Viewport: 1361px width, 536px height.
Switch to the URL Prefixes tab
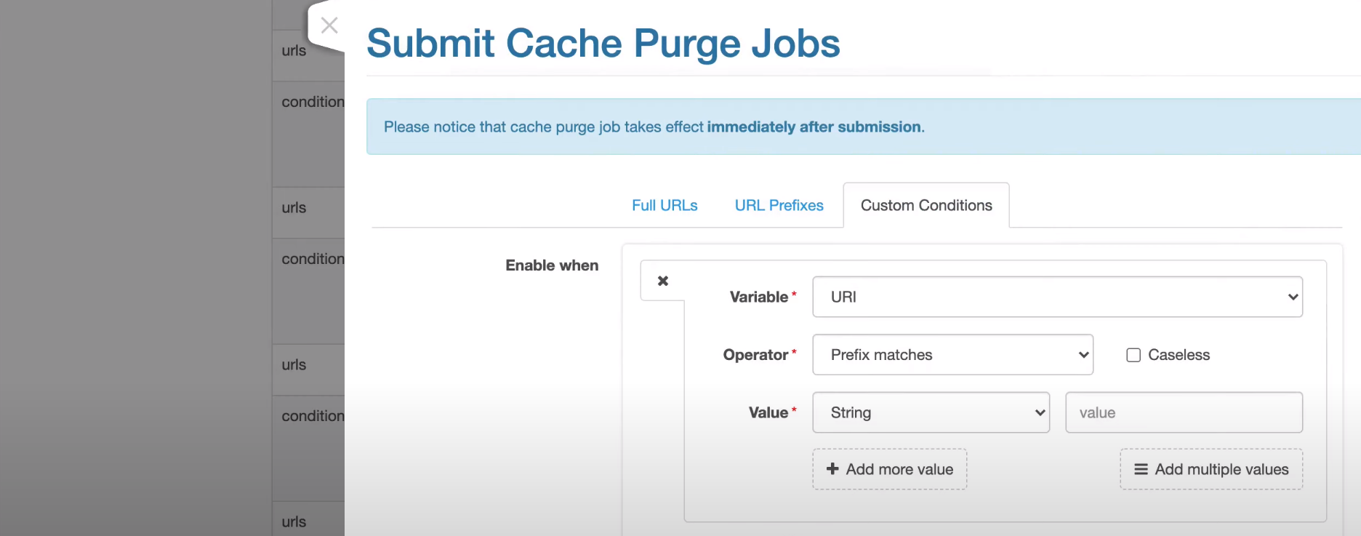point(779,206)
